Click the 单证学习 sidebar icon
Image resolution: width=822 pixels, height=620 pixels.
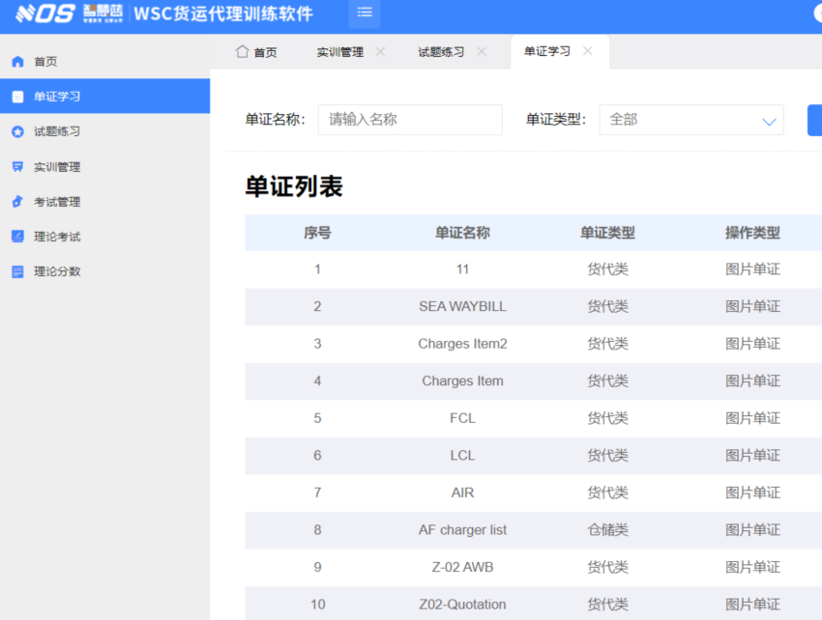[x=17, y=97]
